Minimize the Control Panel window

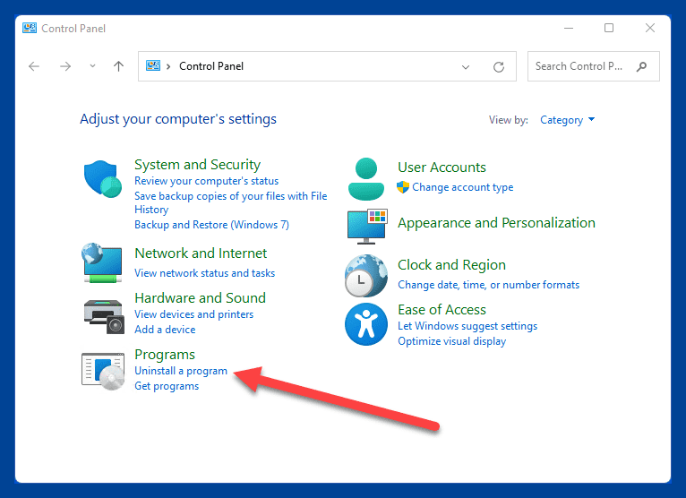pos(569,28)
